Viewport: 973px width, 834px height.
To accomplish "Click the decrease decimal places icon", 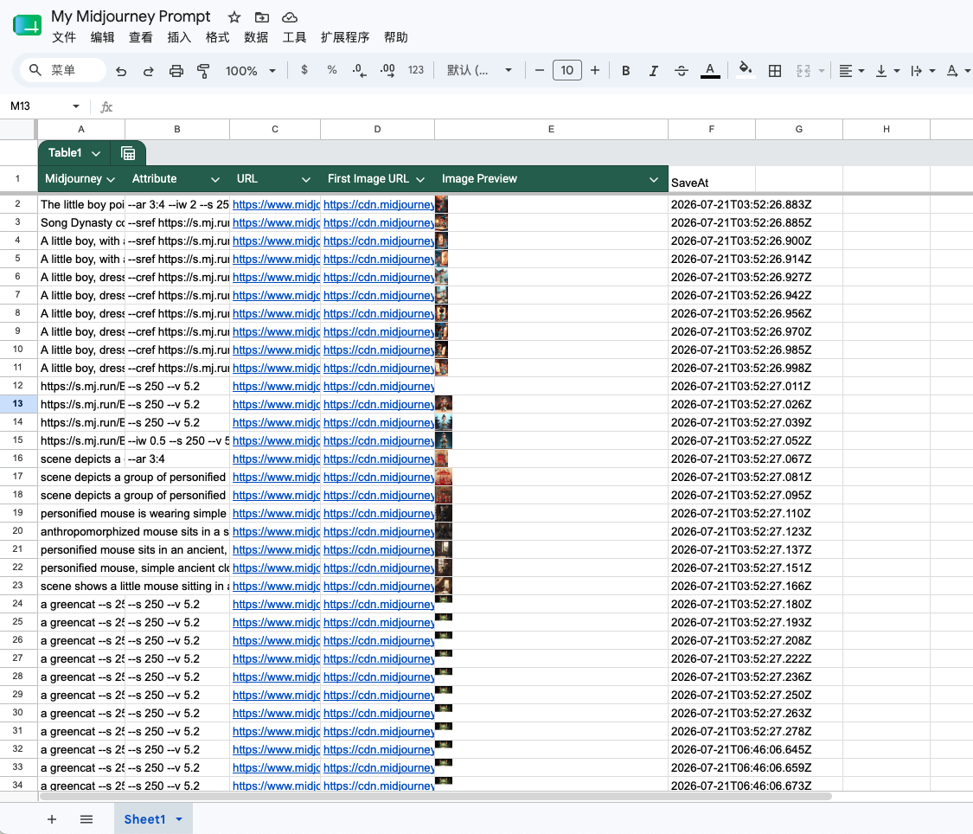I will click(359, 70).
